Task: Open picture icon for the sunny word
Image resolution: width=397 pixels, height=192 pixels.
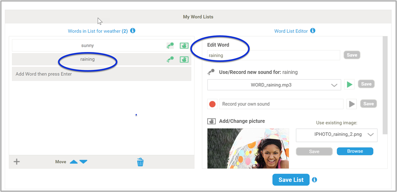Action: (184, 46)
